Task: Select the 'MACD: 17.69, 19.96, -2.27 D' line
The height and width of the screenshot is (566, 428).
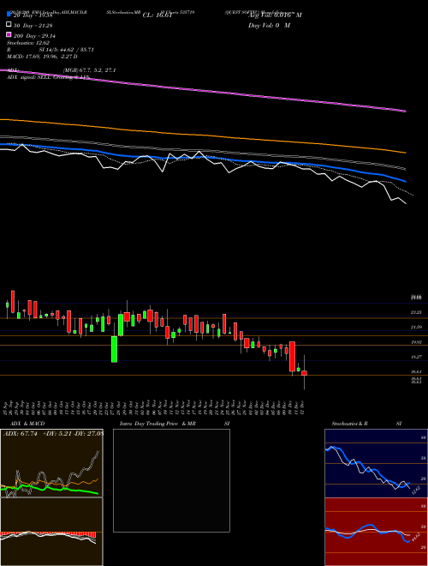Action: 42,57
